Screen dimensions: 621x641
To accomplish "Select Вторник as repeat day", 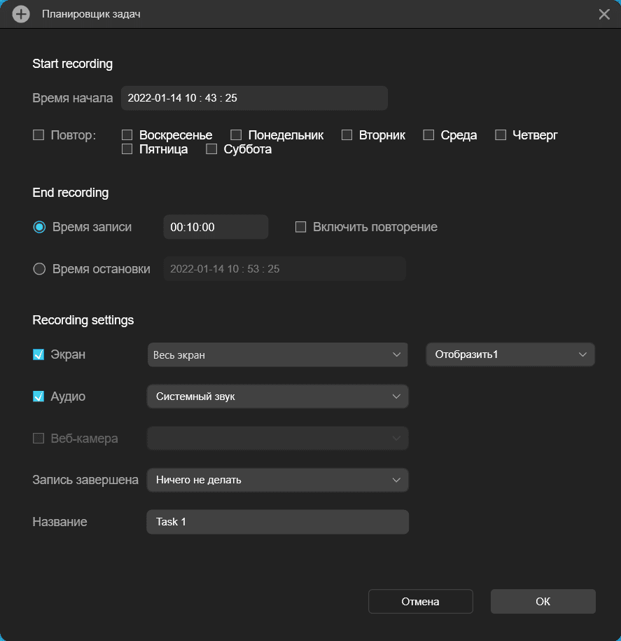I will (347, 135).
